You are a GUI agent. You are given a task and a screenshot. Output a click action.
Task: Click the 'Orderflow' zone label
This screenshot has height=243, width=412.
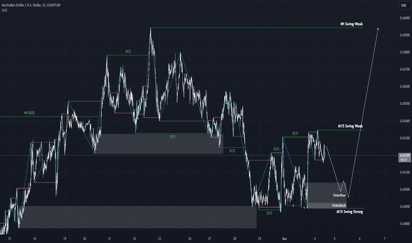point(339,195)
